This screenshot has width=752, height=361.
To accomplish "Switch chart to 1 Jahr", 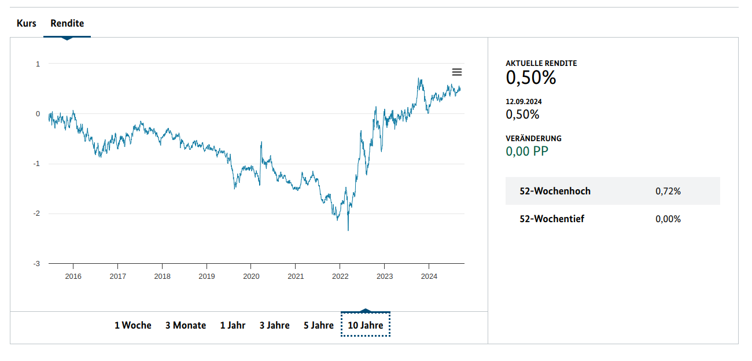I will click(233, 325).
